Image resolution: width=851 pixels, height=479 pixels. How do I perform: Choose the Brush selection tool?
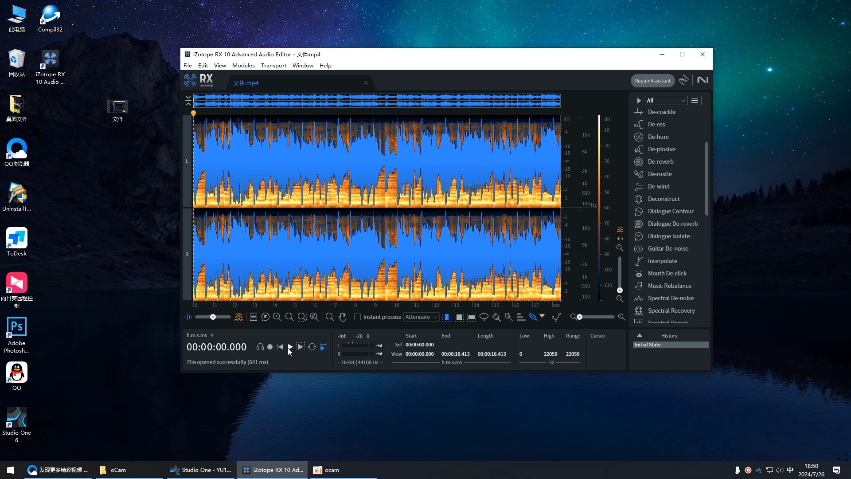pos(496,317)
